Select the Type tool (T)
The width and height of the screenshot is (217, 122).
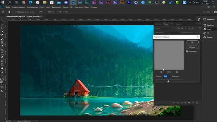[x=2, y=54]
